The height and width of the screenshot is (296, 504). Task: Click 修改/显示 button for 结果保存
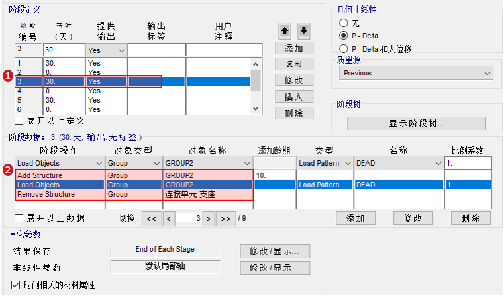(x=274, y=251)
